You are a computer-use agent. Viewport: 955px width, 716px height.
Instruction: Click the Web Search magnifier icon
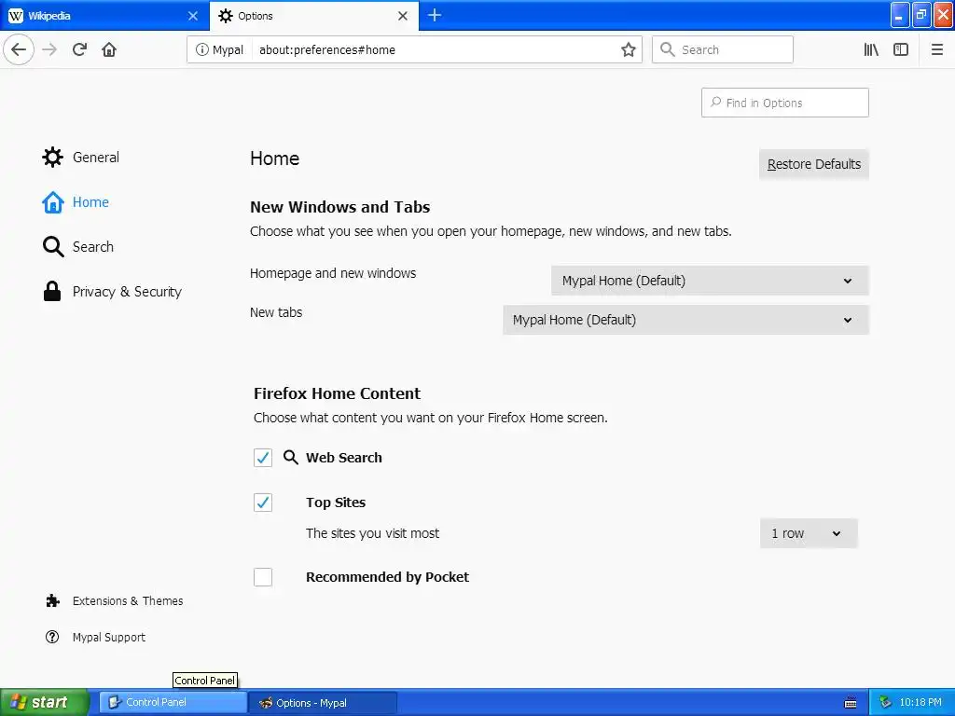[x=291, y=457]
